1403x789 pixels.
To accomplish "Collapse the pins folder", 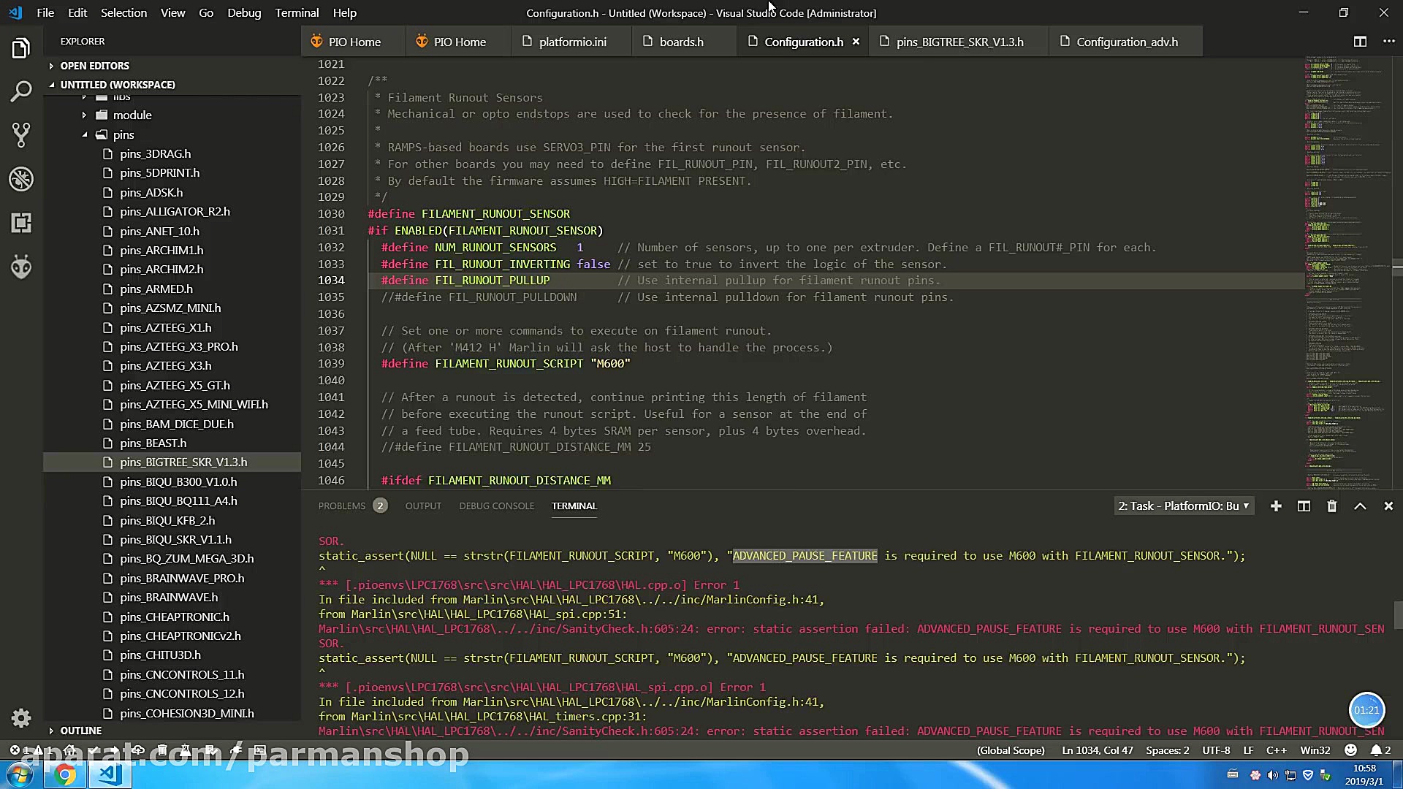I will 123,134.
